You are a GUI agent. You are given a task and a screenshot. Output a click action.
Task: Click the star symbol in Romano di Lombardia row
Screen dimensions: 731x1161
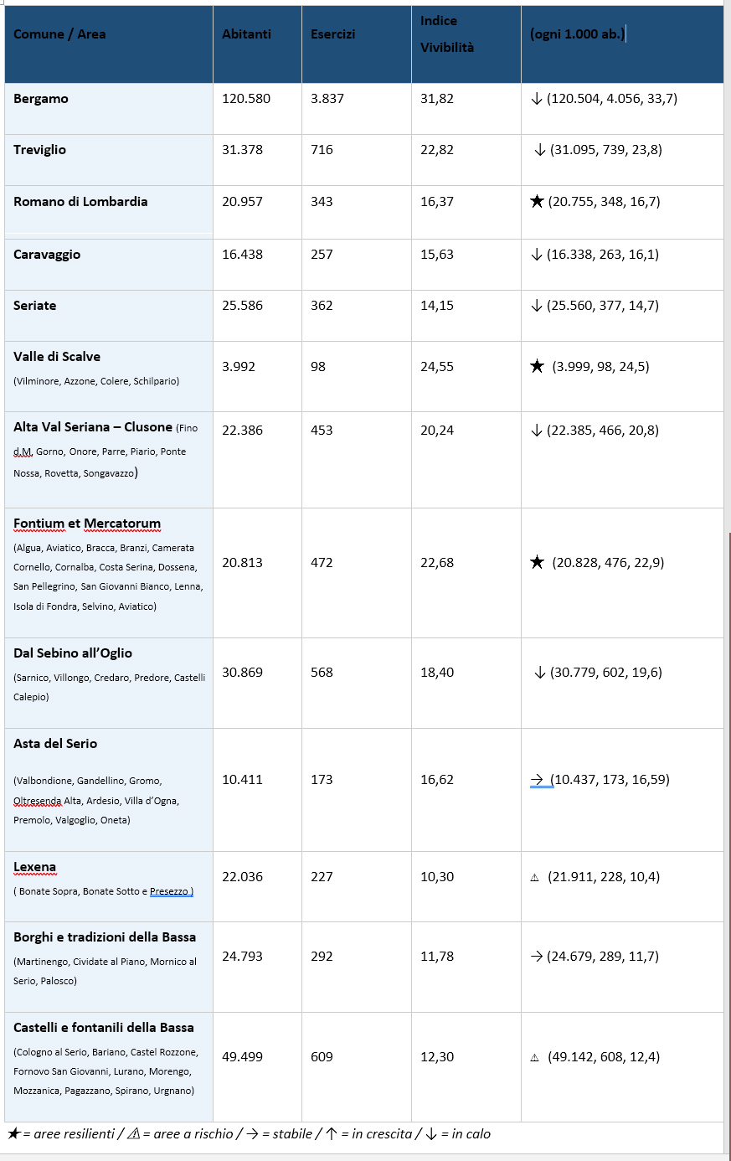click(x=538, y=202)
